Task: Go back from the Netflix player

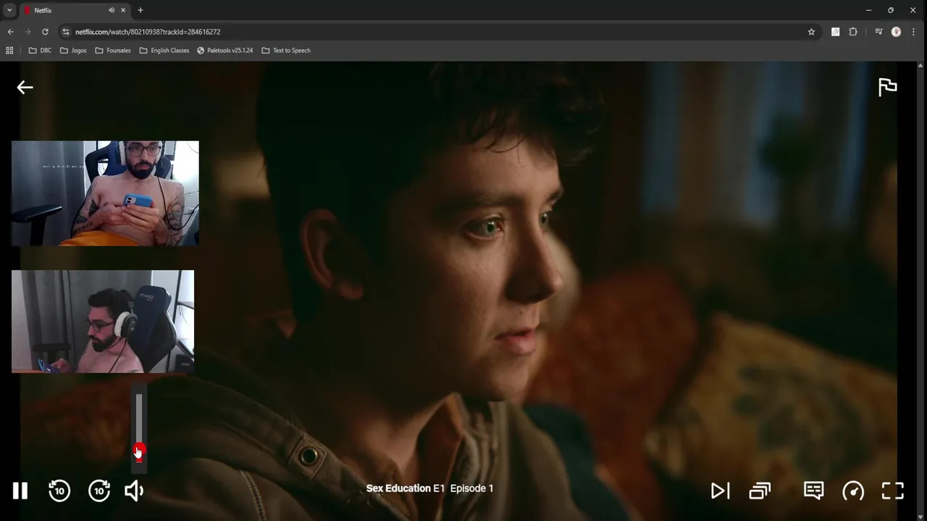Action: [x=25, y=88]
